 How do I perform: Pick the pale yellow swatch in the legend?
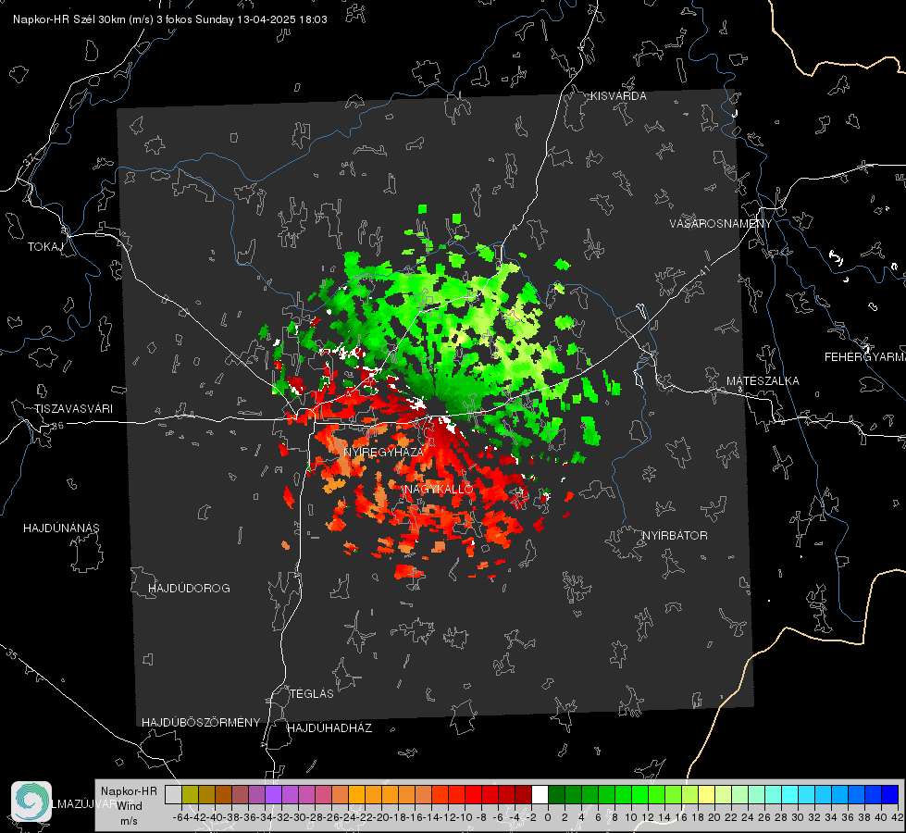tap(706, 795)
